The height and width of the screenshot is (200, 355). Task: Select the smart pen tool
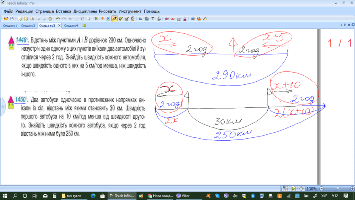click(108, 19)
